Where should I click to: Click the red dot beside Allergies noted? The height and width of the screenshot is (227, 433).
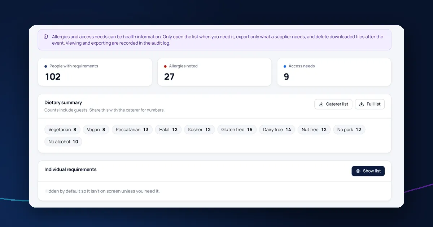(x=165, y=66)
